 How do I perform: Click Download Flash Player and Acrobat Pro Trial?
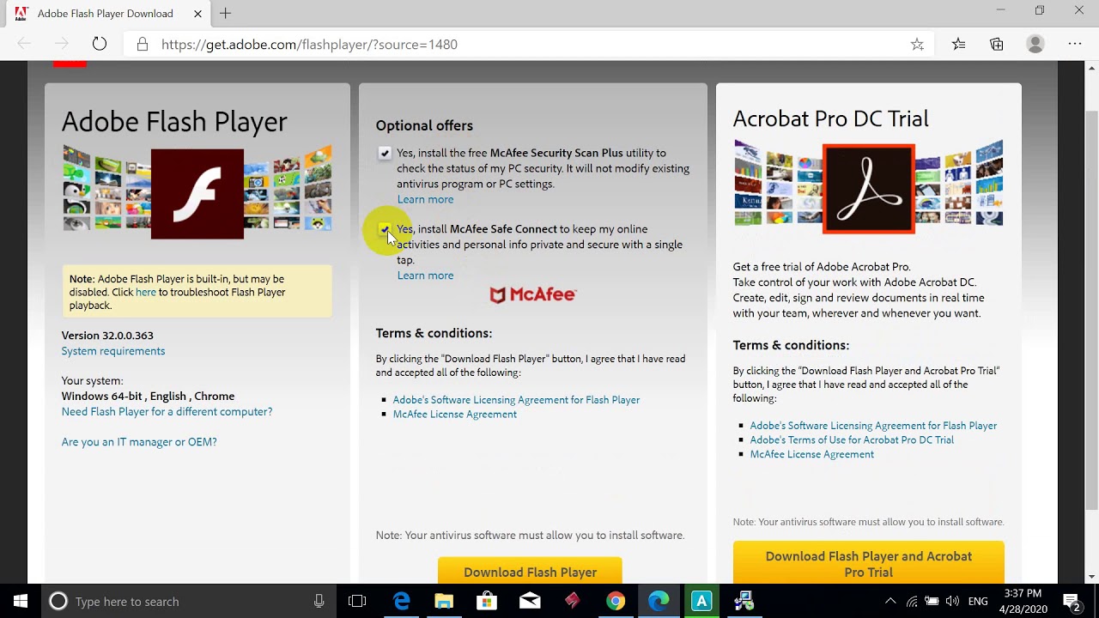coord(868,563)
